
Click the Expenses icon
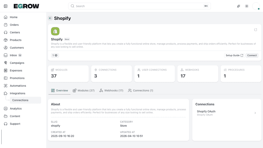pos(5,71)
